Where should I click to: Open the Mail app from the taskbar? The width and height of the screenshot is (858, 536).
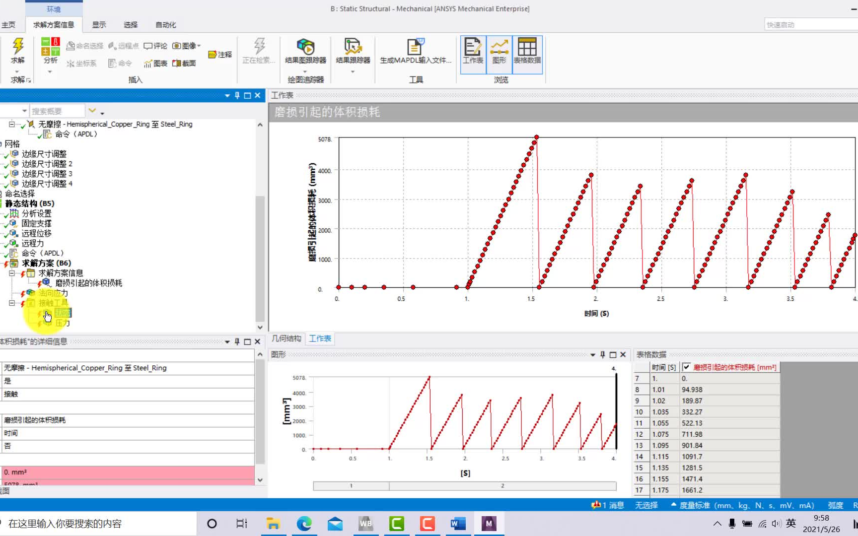tap(335, 524)
